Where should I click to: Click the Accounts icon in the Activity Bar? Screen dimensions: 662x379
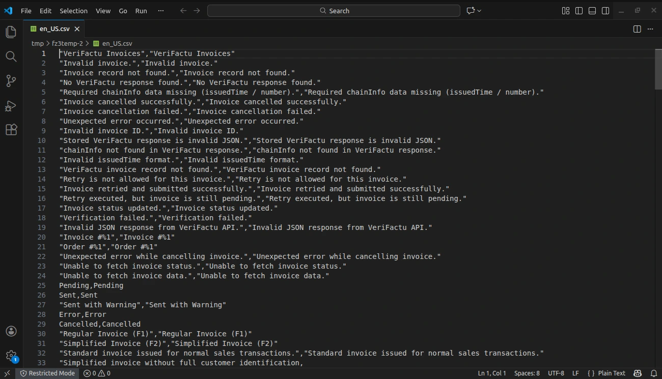click(x=11, y=331)
